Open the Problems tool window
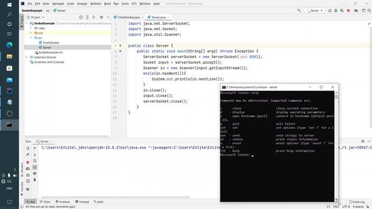This screenshot has width=372, height=209. [x=63, y=202]
